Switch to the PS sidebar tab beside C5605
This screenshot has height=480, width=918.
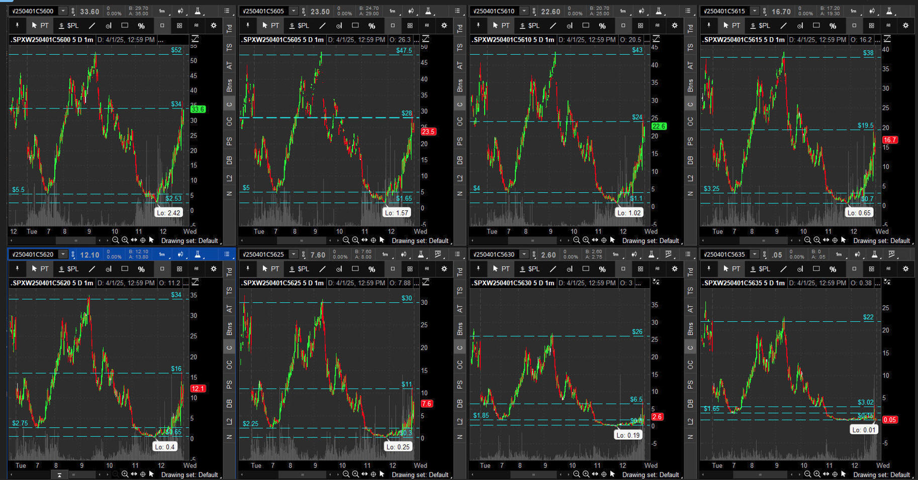pyautogui.click(x=460, y=142)
